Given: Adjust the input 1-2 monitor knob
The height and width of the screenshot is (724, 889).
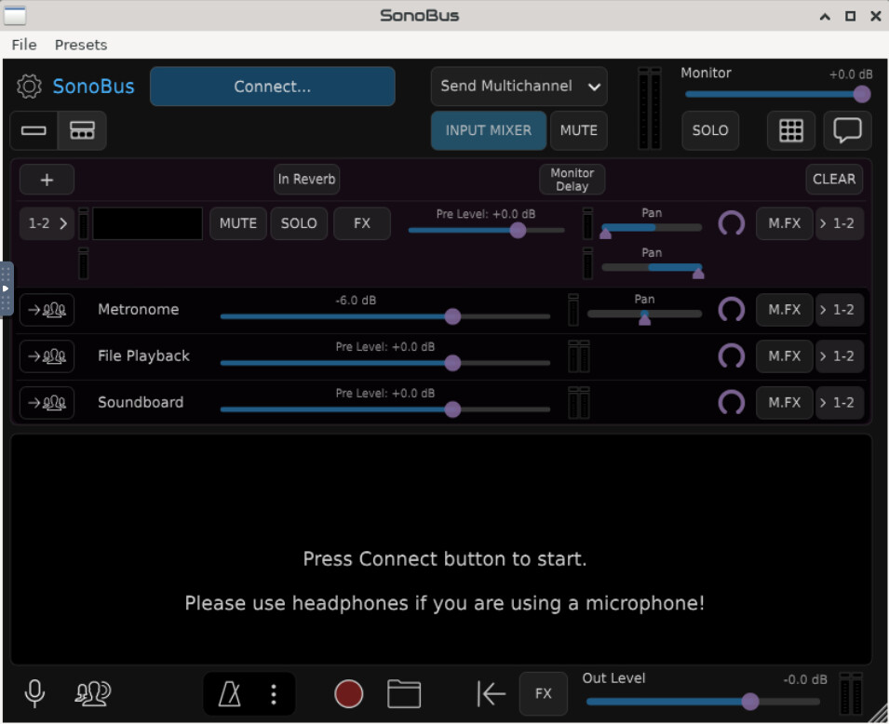Looking at the screenshot, I should (x=732, y=223).
